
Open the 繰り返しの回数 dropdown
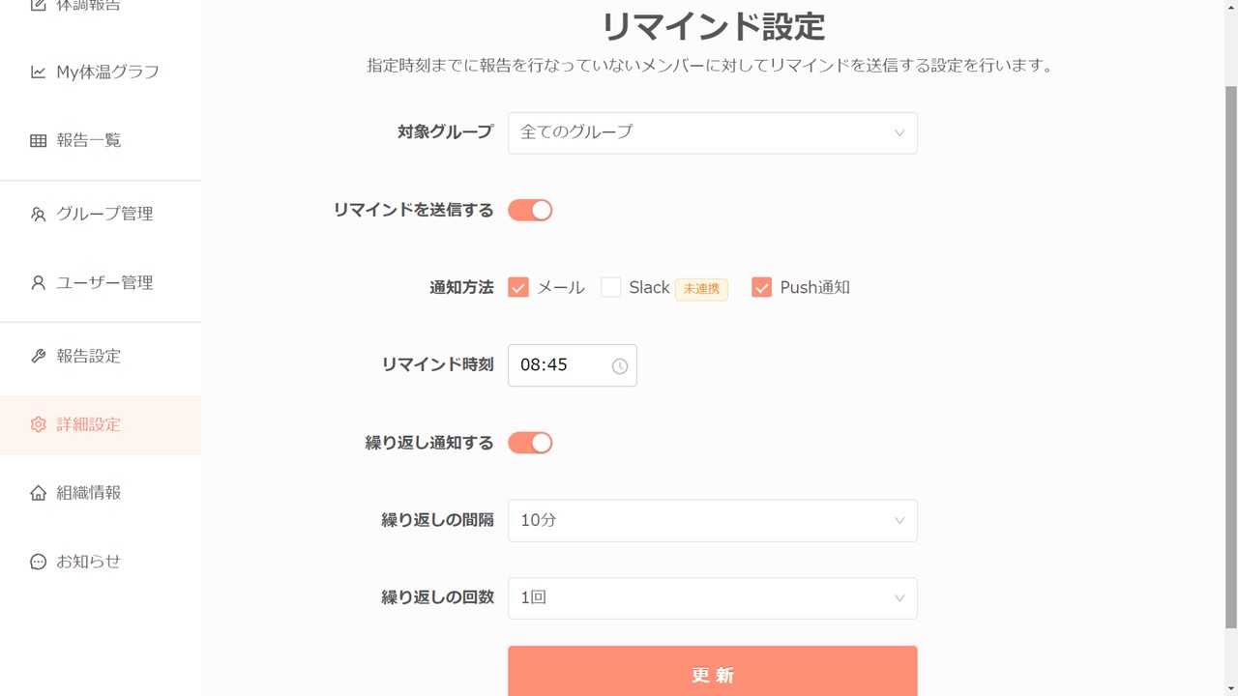click(x=712, y=598)
